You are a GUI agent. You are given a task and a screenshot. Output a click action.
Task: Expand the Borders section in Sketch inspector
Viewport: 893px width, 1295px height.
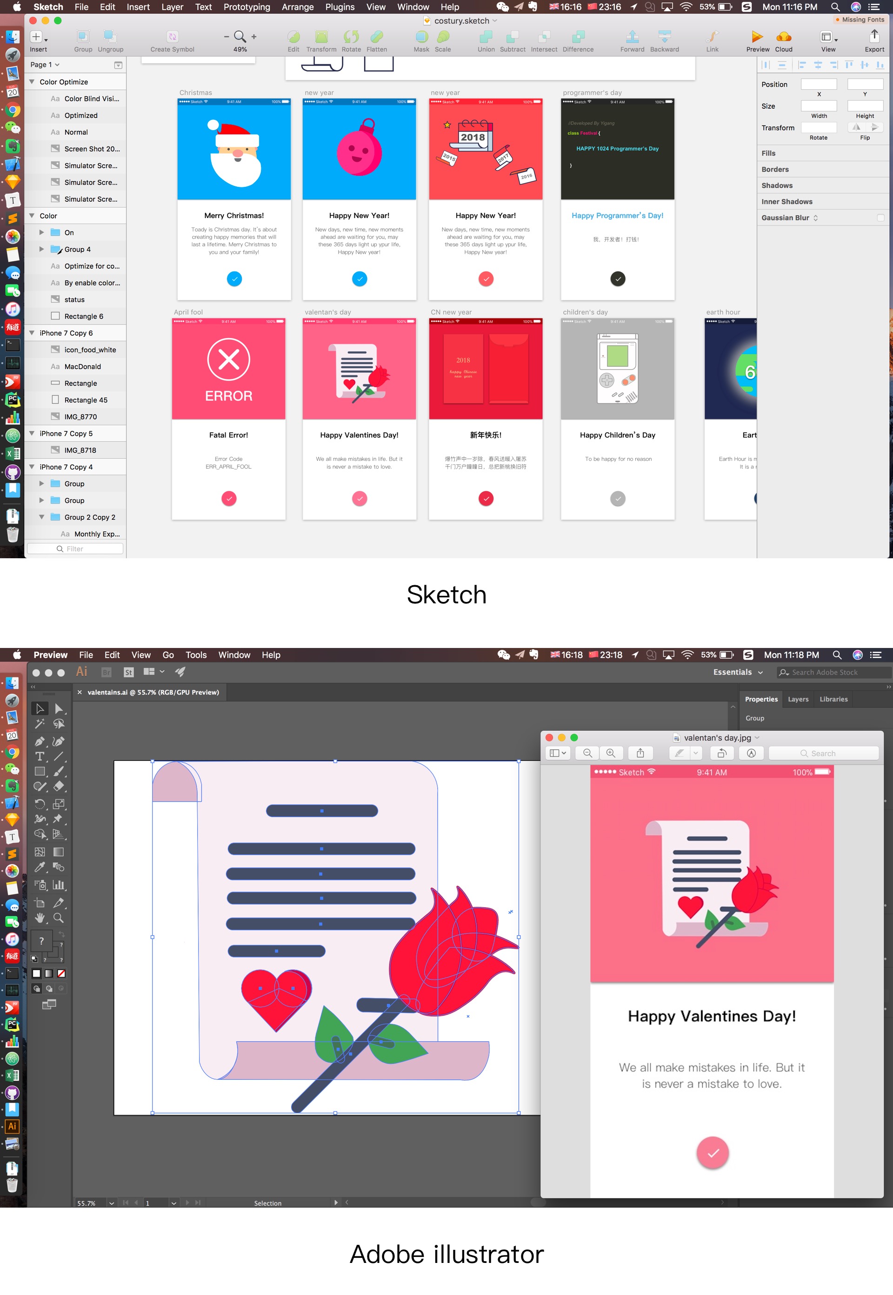[775, 169]
